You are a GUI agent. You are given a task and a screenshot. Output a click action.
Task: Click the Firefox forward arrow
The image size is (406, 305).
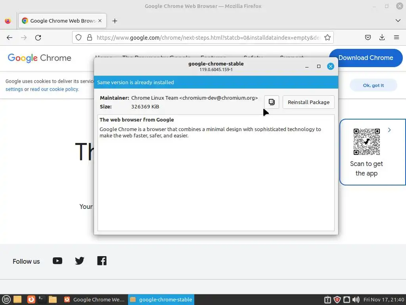pyautogui.click(x=24, y=38)
